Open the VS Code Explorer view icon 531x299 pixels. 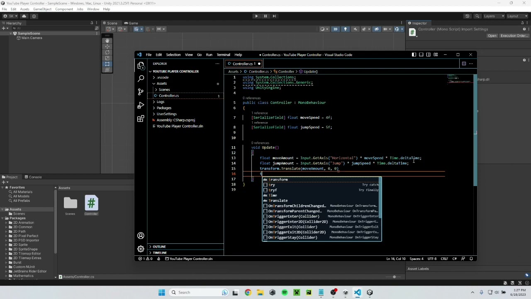[x=141, y=66]
